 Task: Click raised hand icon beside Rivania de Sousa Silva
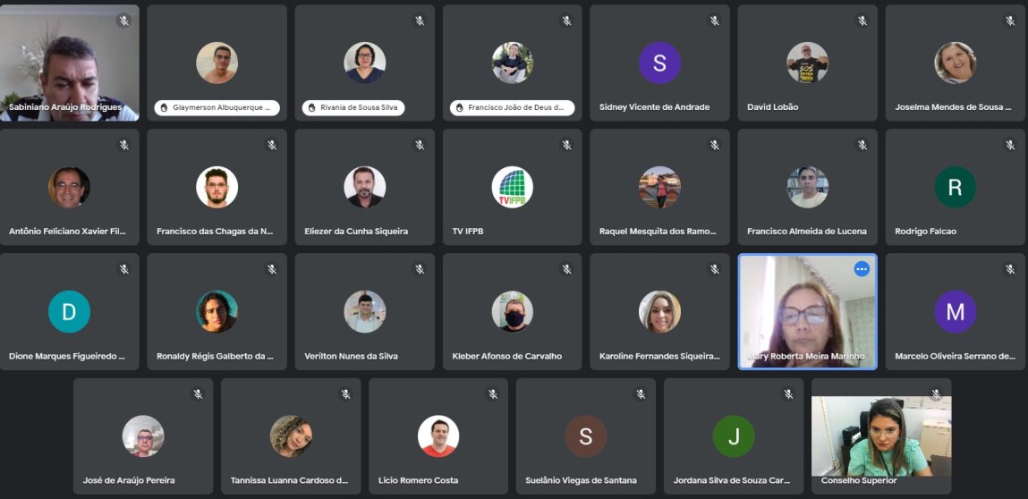(311, 107)
